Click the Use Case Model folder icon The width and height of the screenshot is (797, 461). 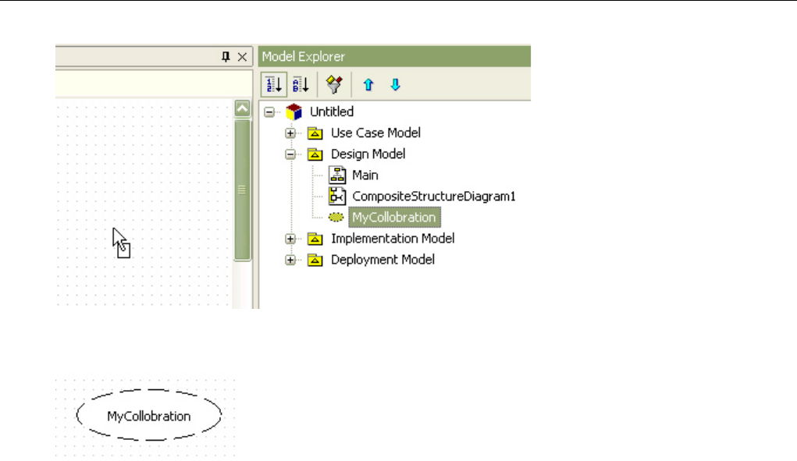click(x=315, y=133)
